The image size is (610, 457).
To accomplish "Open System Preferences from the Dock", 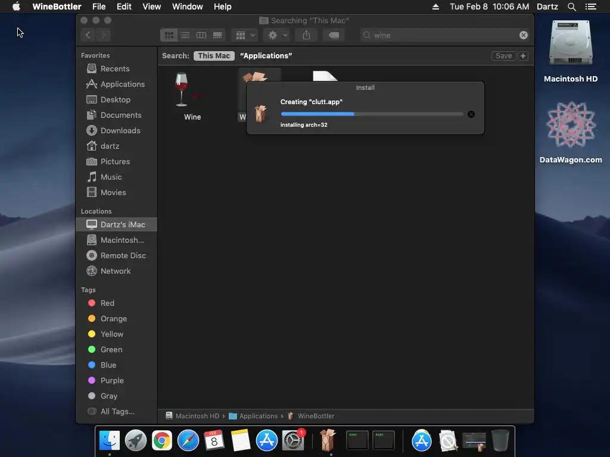I will coord(293,441).
